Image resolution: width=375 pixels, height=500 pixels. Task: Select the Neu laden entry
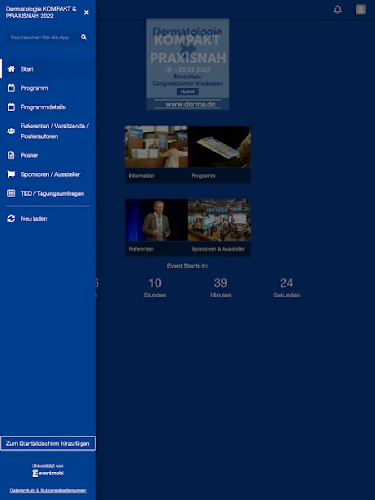tap(48, 219)
